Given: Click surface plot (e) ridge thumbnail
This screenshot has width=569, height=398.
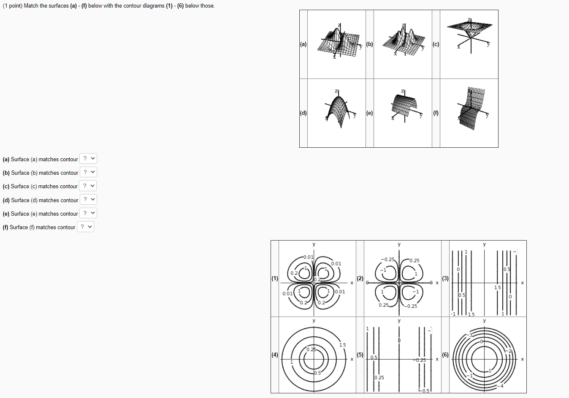Looking at the screenshot, I should click(x=403, y=113).
